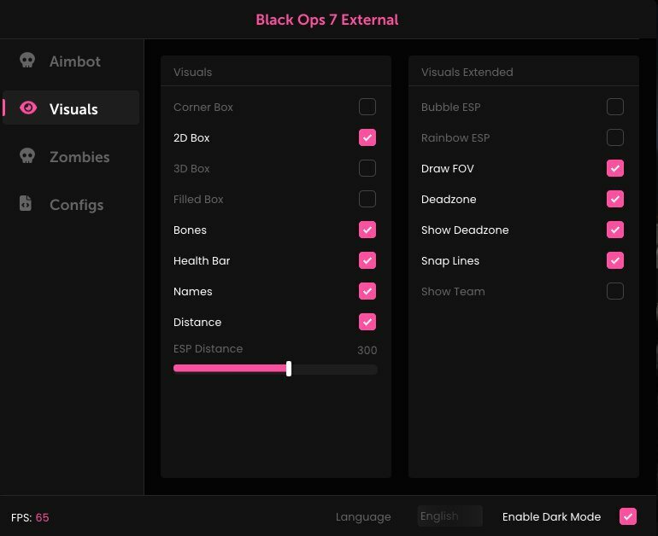Open the Language dropdown showing English
Viewport: 658px width, 536px height.
(449, 516)
